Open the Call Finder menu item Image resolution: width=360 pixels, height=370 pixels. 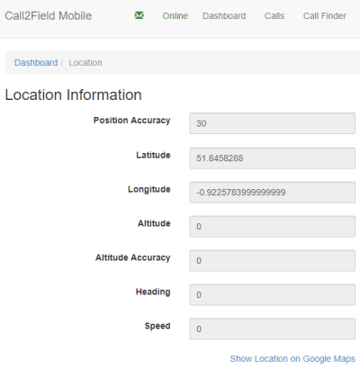click(325, 15)
